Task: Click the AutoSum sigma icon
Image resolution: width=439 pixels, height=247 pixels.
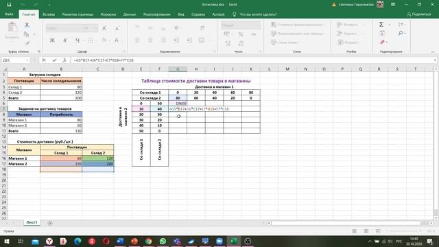Action: pos(381,25)
